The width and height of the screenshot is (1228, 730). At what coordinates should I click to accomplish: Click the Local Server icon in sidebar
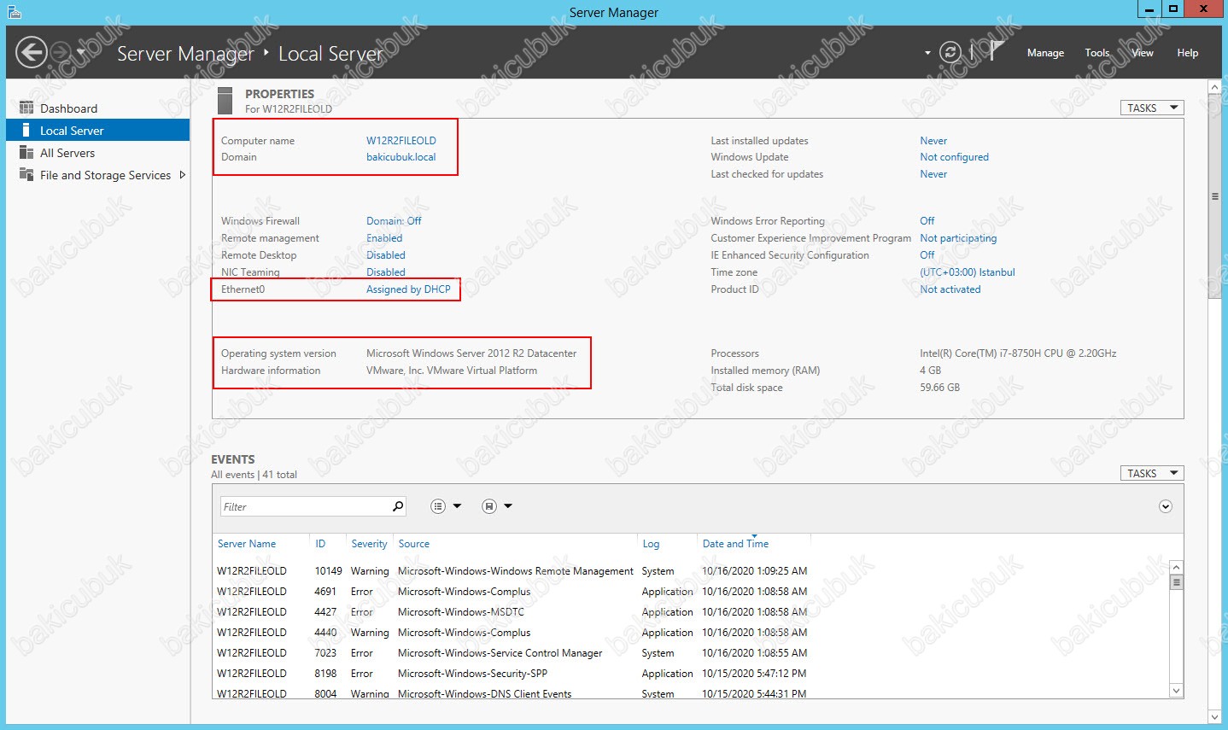click(x=26, y=131)
